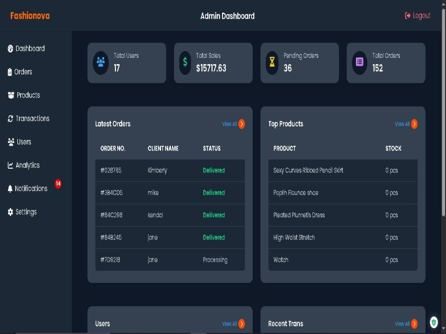Click Delivered status for order #028765

pos(214,171)
